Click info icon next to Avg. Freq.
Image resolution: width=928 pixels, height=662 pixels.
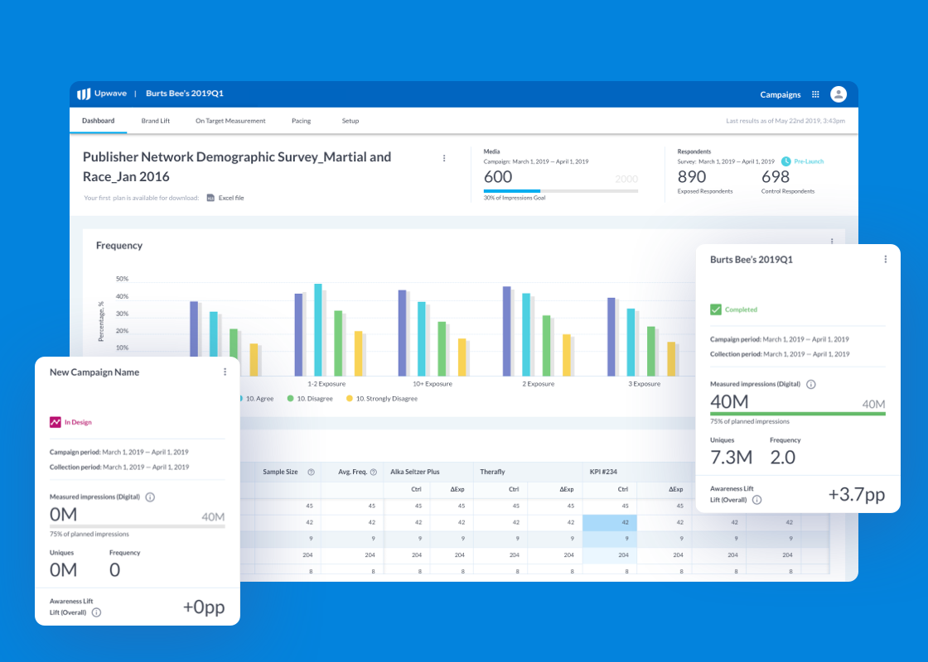coord(374,472)
